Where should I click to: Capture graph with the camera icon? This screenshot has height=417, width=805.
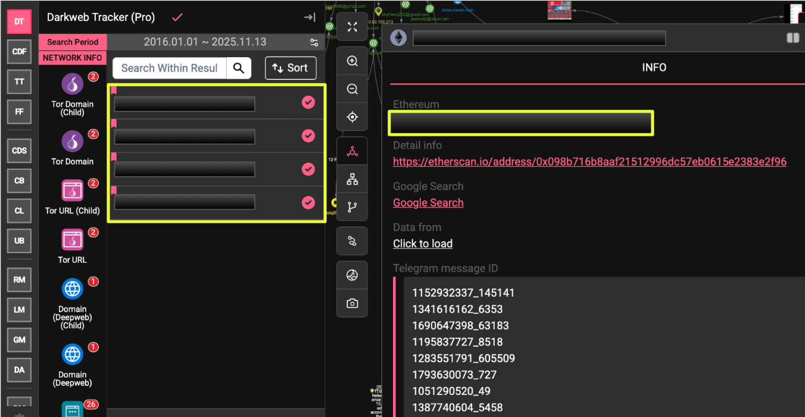352,303
